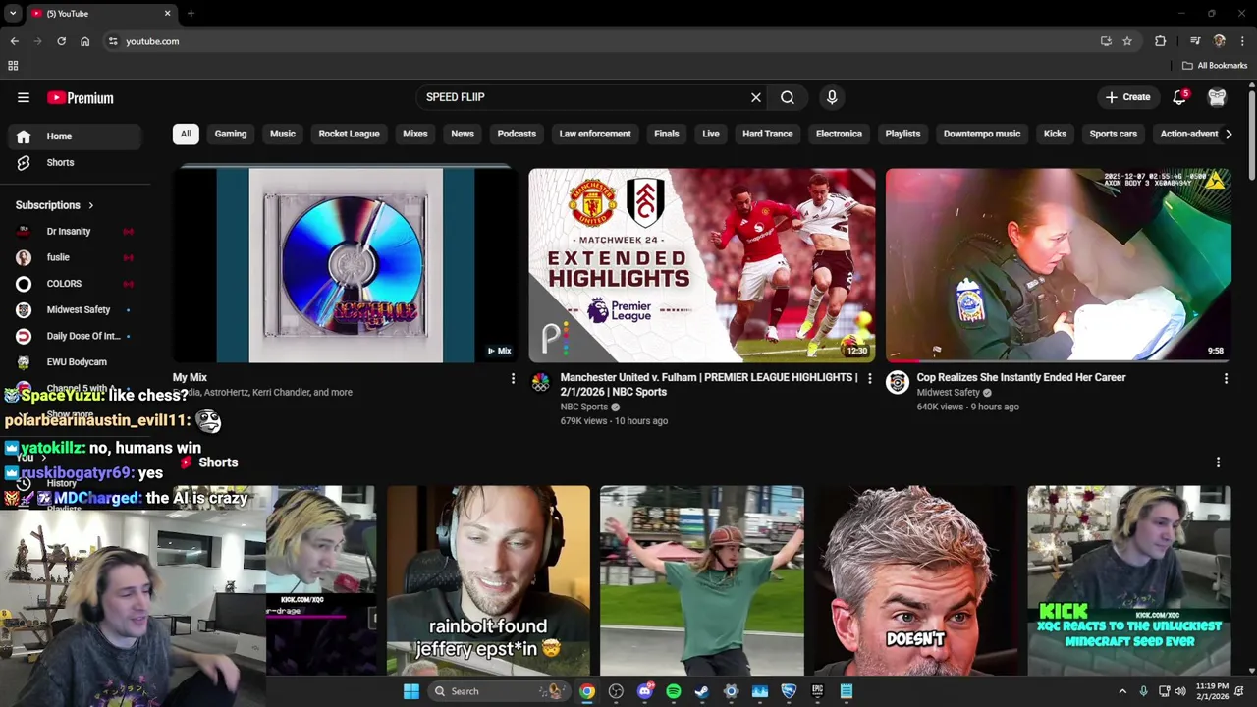Open All Bookmarks folder
Screen dimensions: 1257x707
point(1215,66)
